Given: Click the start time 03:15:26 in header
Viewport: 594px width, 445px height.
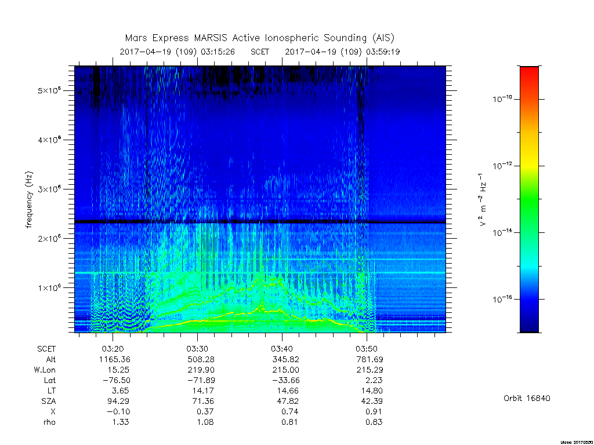Looking at the screenshot, I should (x=218, y=52).
